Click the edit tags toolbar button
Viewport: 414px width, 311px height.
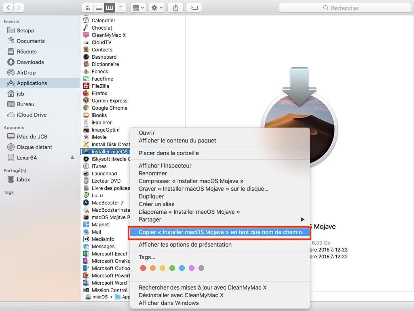pos(194,8)
